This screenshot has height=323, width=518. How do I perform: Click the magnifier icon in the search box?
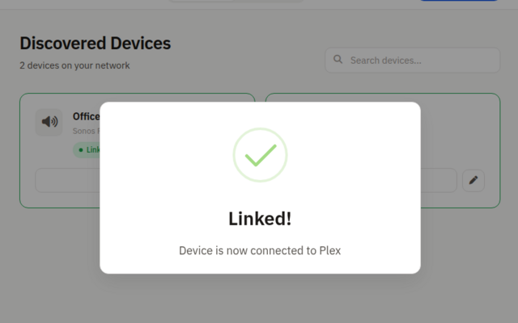338,60
